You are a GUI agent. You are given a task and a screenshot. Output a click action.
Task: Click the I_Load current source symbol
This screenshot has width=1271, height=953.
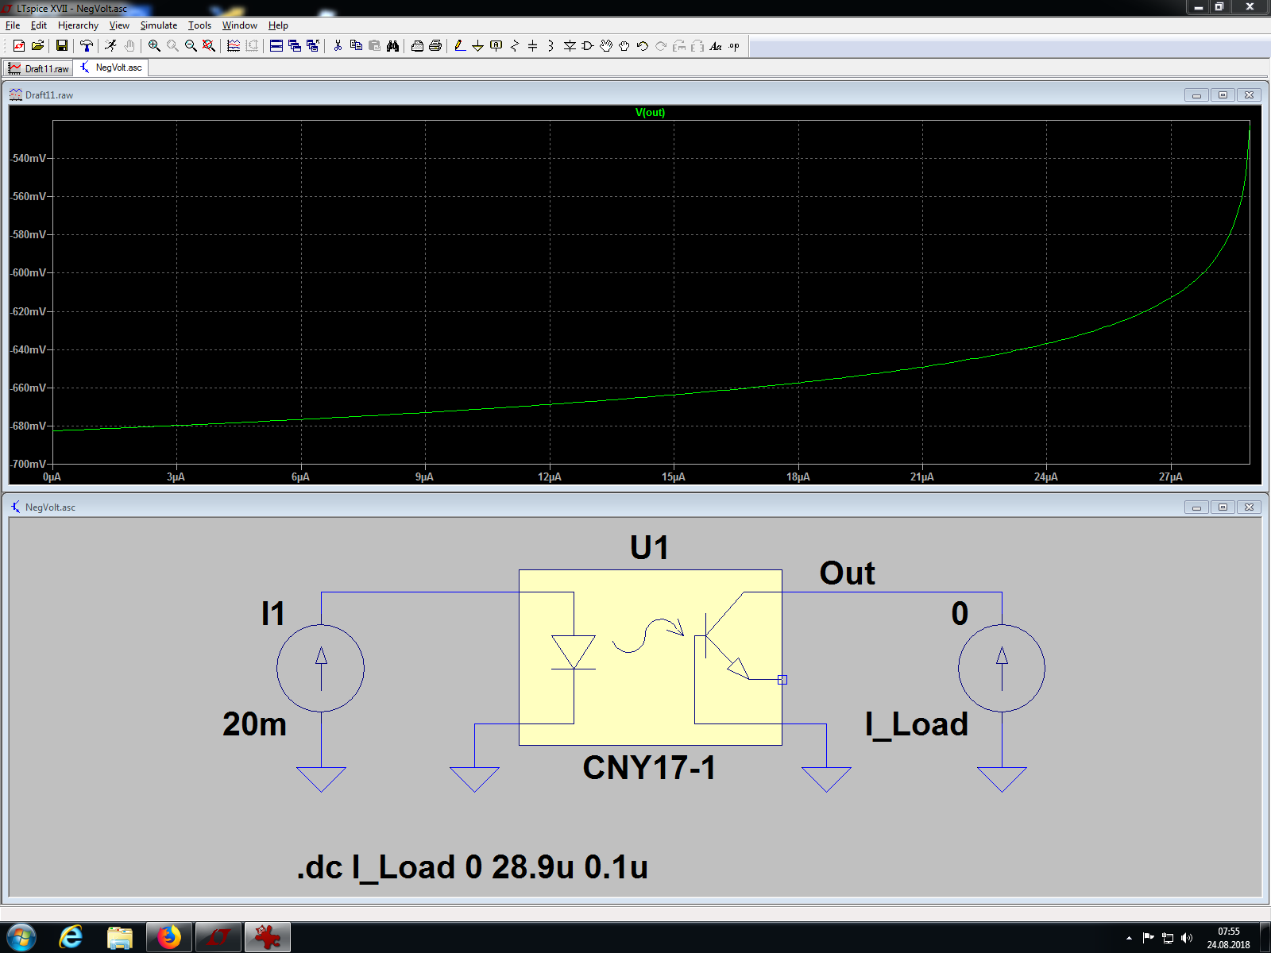coord(1002,668)
